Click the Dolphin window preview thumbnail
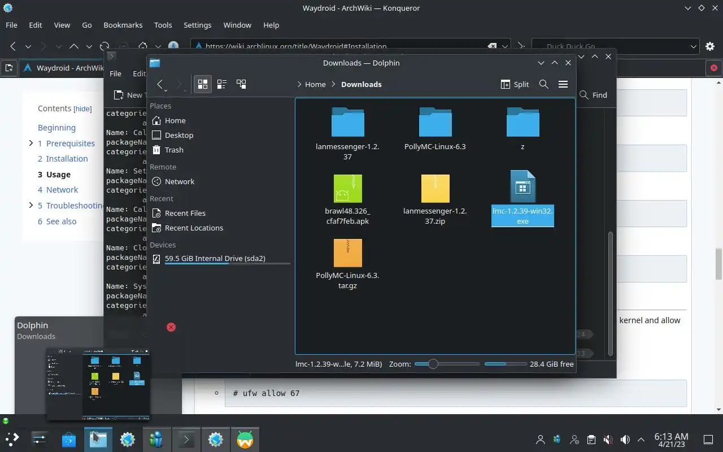Image resolution: width=723 pixels, height=452 pixels. 98,384
